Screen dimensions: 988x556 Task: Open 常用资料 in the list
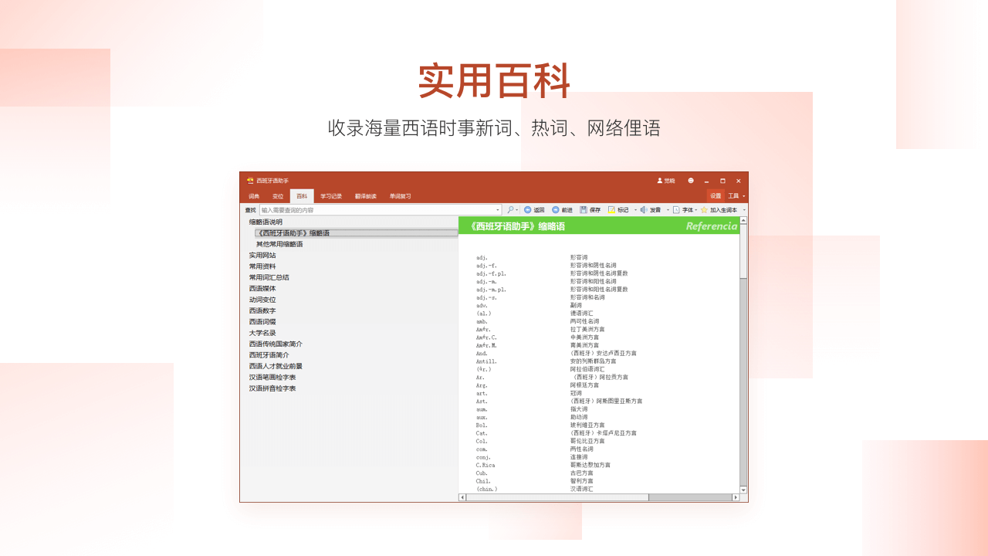[x=262, y=266]
